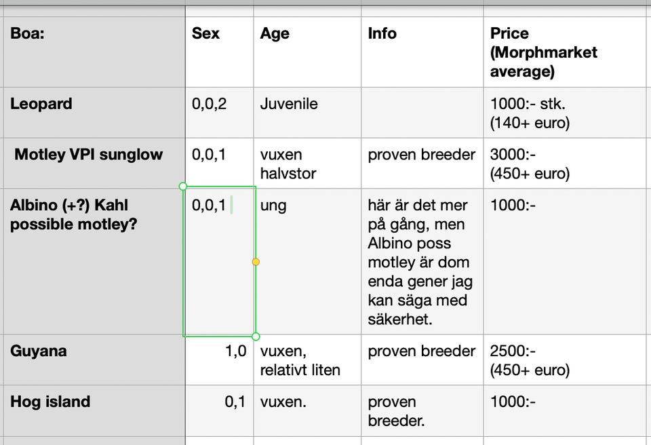Click the top-left green selection handle
The image size is (651, 445).
pyautogui.click(x=183, y=186)
